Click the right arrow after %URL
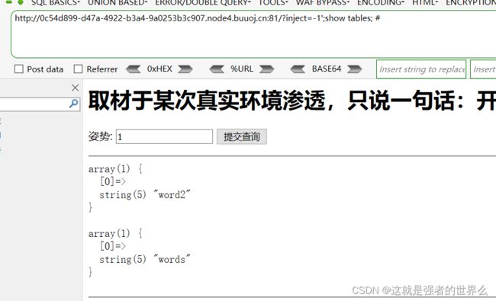This screenshot has width=496, height=301. click(267, 69)
